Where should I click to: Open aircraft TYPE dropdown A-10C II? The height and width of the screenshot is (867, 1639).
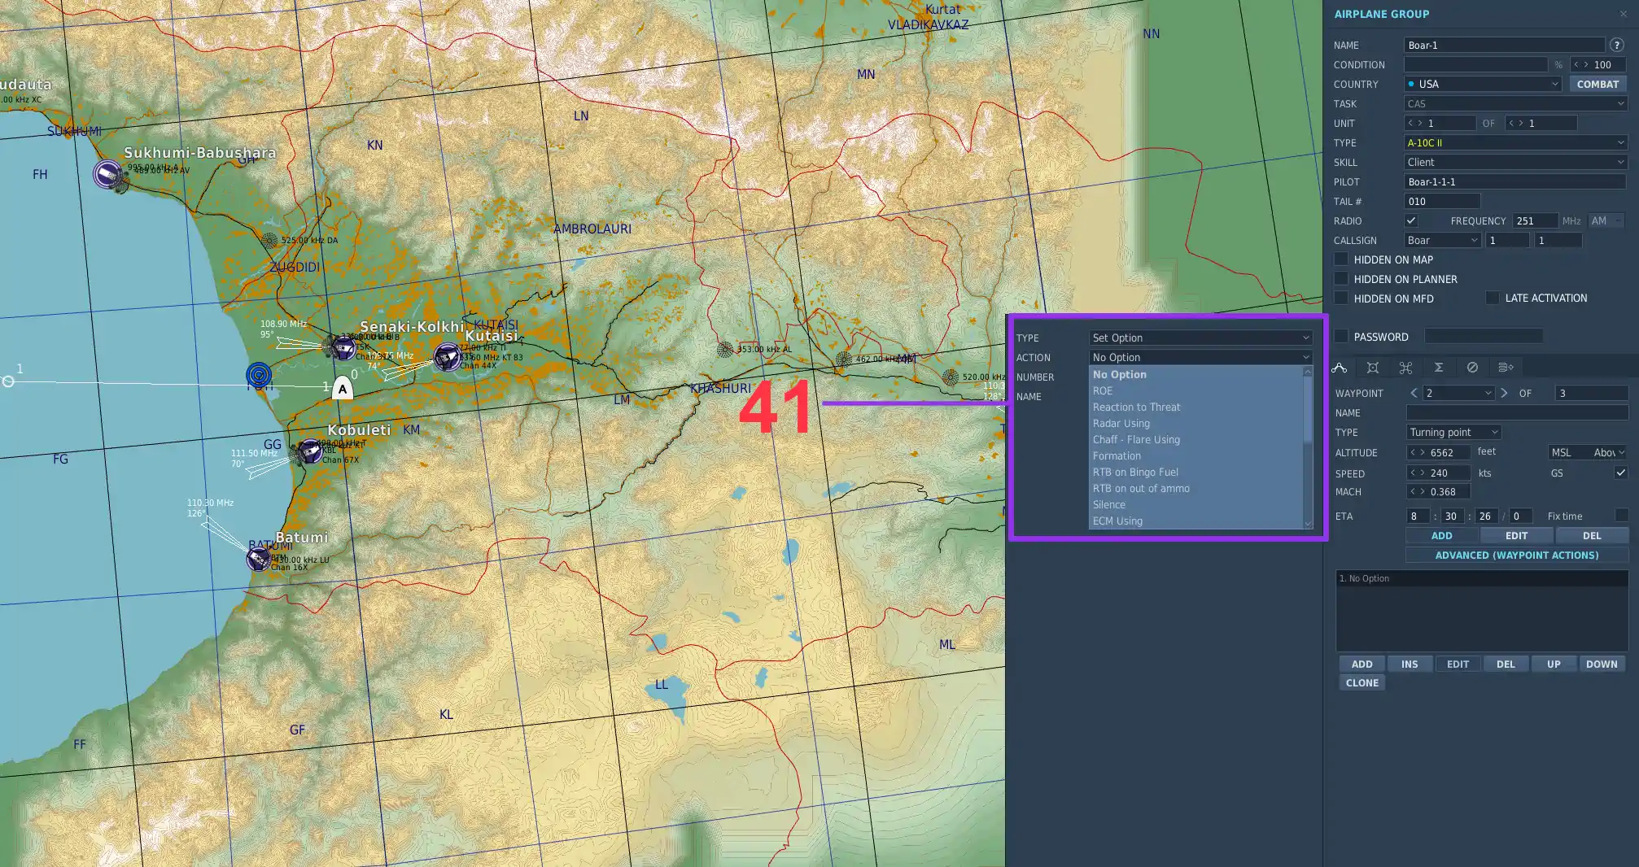(1515, 142)
